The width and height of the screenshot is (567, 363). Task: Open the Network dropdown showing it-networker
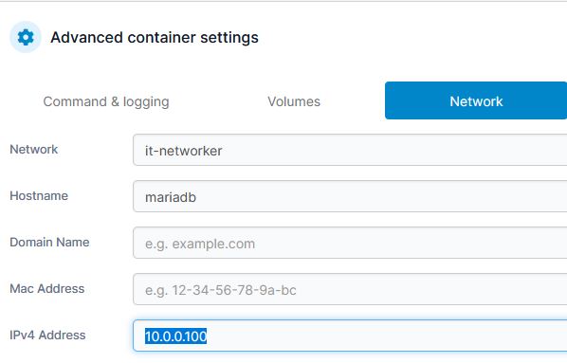pyautogui.click(x=350, y=150)
